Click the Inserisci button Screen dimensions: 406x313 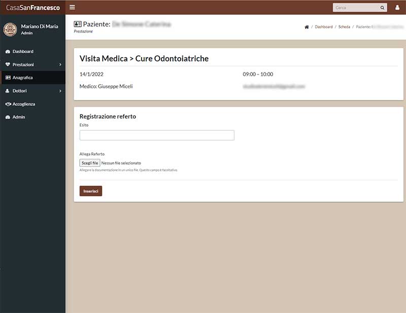(91, 191)
